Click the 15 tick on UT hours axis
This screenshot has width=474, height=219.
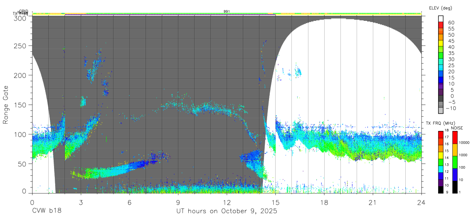(x=275, y=202)
